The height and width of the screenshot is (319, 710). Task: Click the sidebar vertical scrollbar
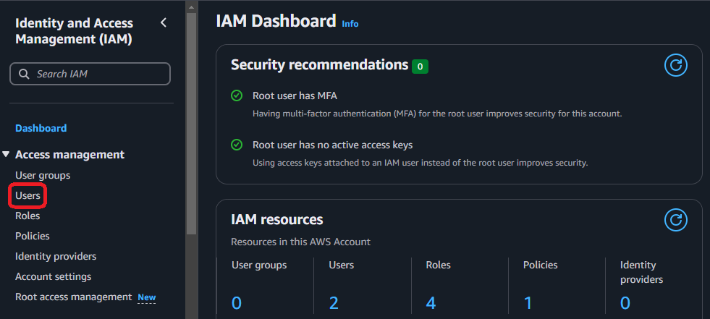click(x=191, y=123)
